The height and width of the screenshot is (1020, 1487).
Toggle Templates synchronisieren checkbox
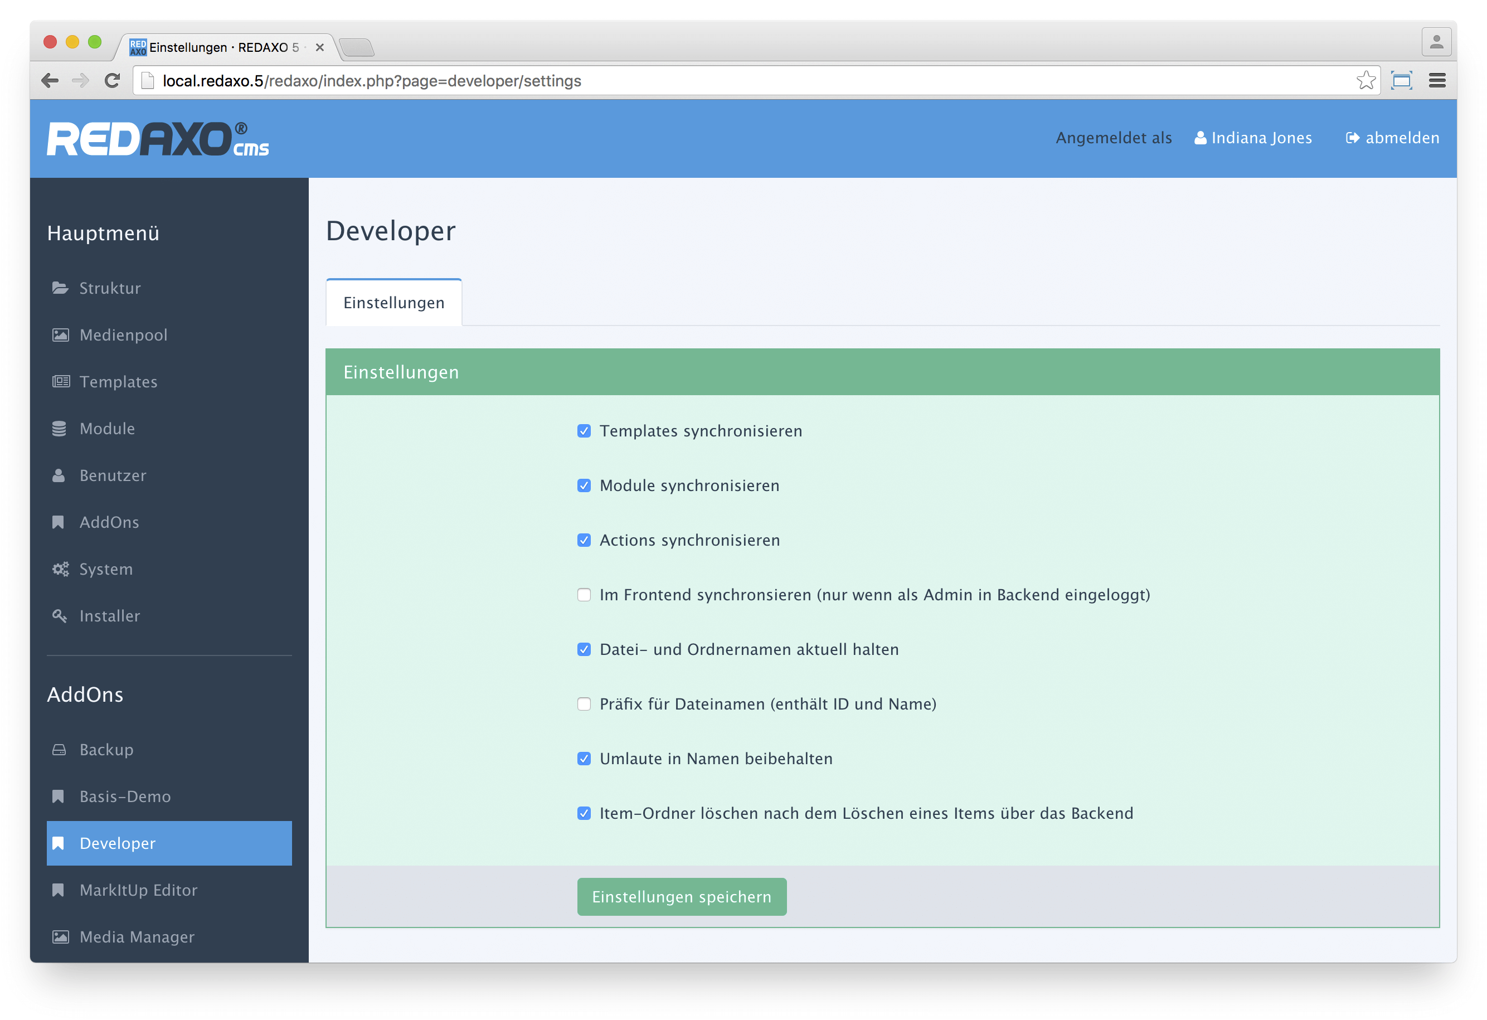[x=583, y=430]
